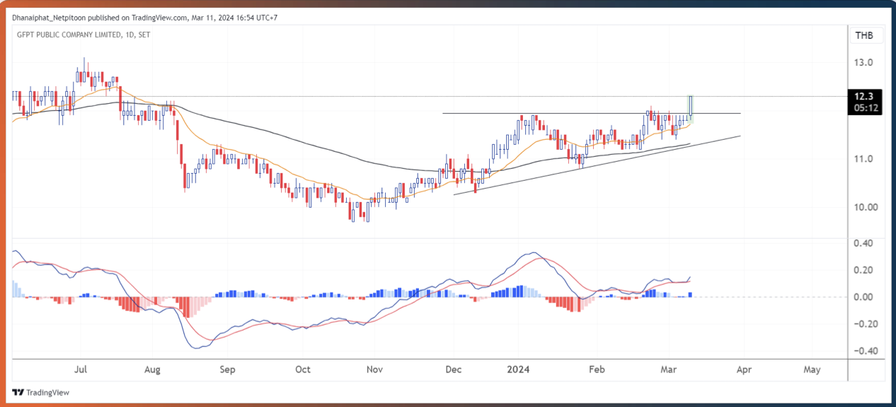Click the 0.40 MACD axis value
896x407 pixels.
(865, 243)
